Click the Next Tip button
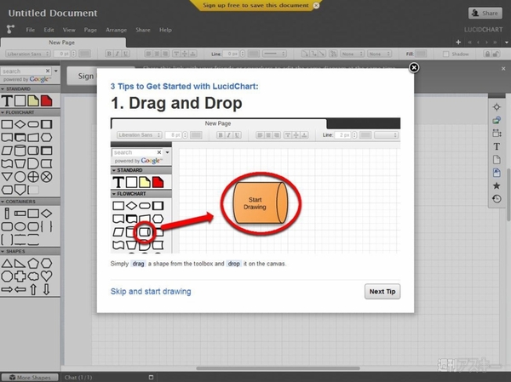 point(382,292)
